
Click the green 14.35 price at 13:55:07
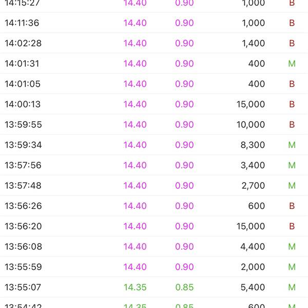click(135, 287)
